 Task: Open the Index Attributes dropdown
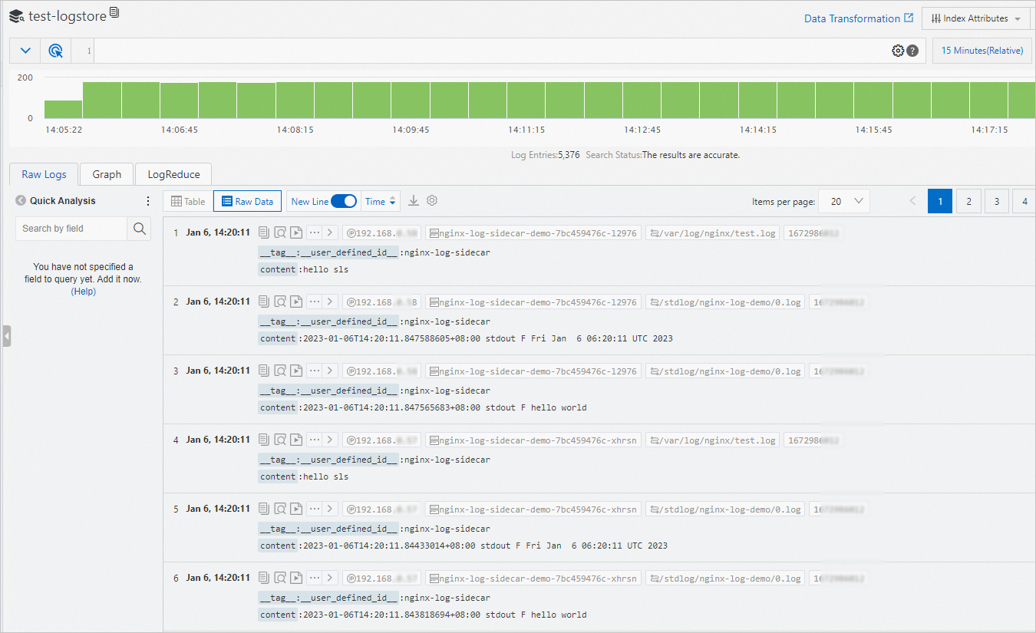[976, 18]
